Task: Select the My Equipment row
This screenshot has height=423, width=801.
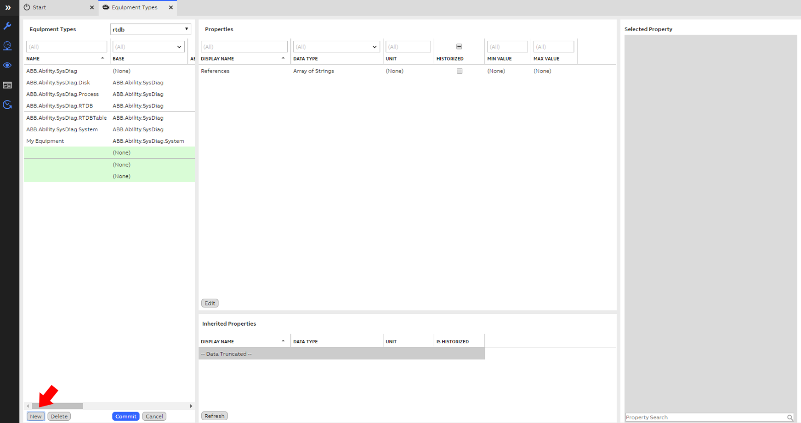Action: click(x=109, y=141)
